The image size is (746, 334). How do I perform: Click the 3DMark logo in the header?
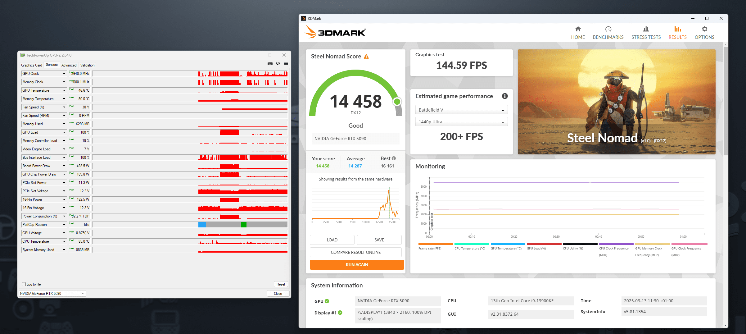tap(335, 32)
